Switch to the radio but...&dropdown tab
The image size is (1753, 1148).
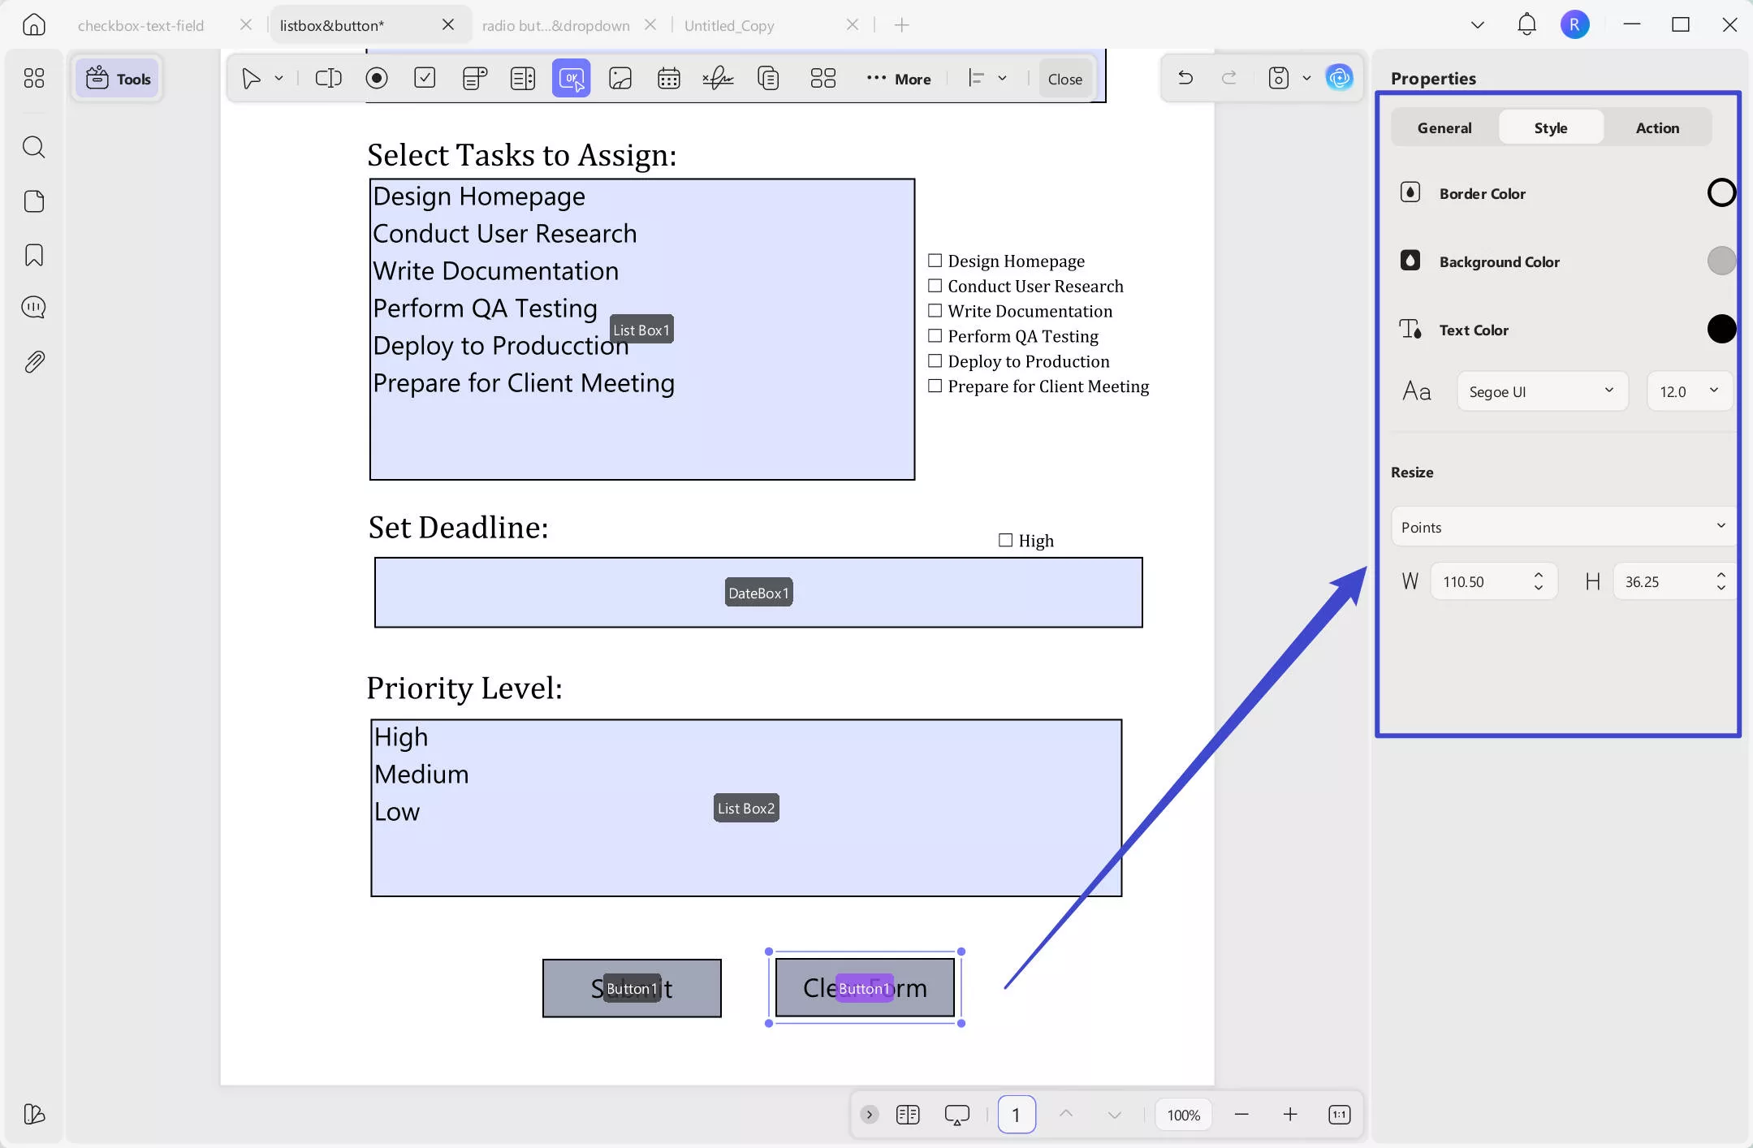pos(555,25)
